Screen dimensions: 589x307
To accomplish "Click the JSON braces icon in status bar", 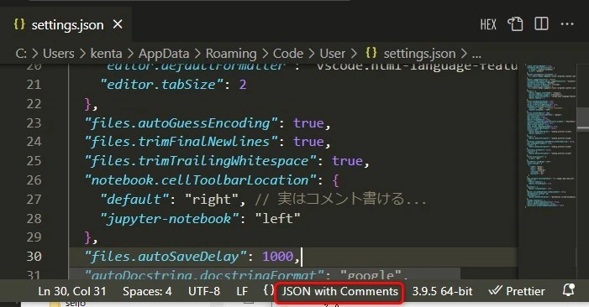I will click(x=268, y=289).
